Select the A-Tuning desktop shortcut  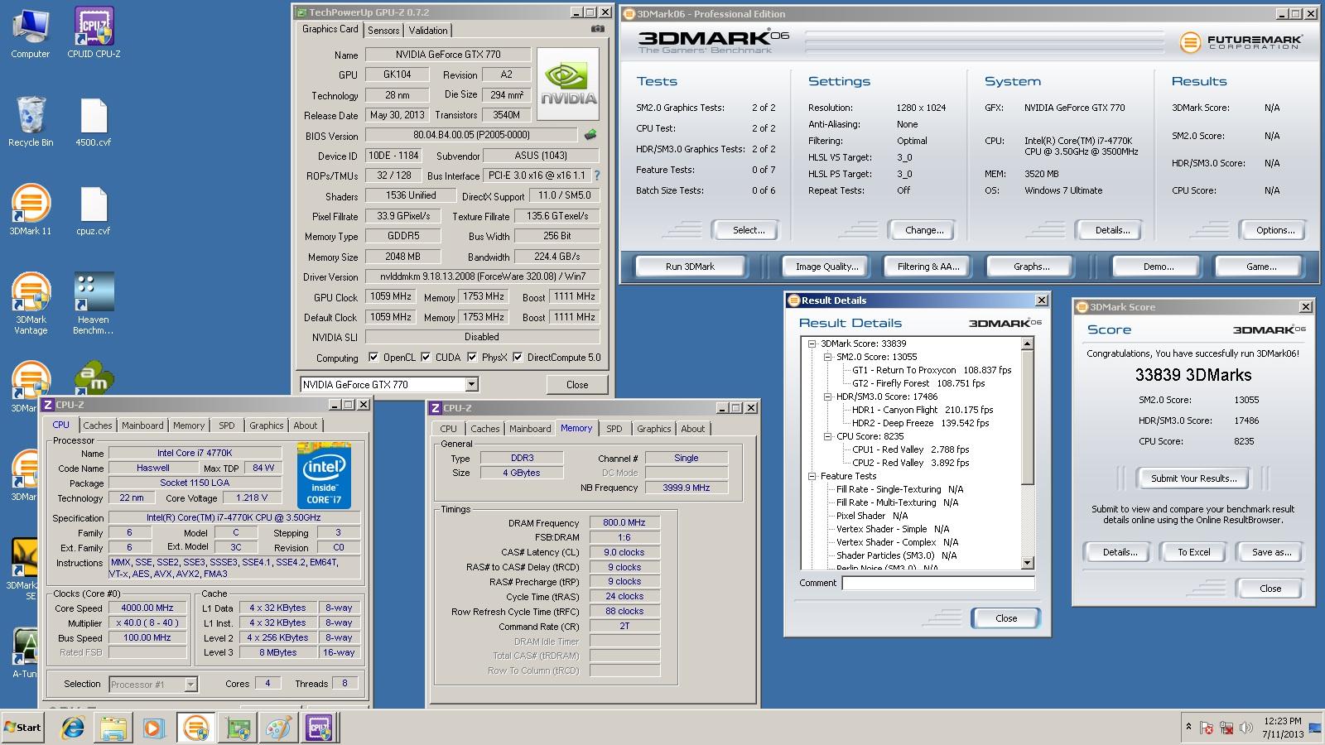[25, 654]
